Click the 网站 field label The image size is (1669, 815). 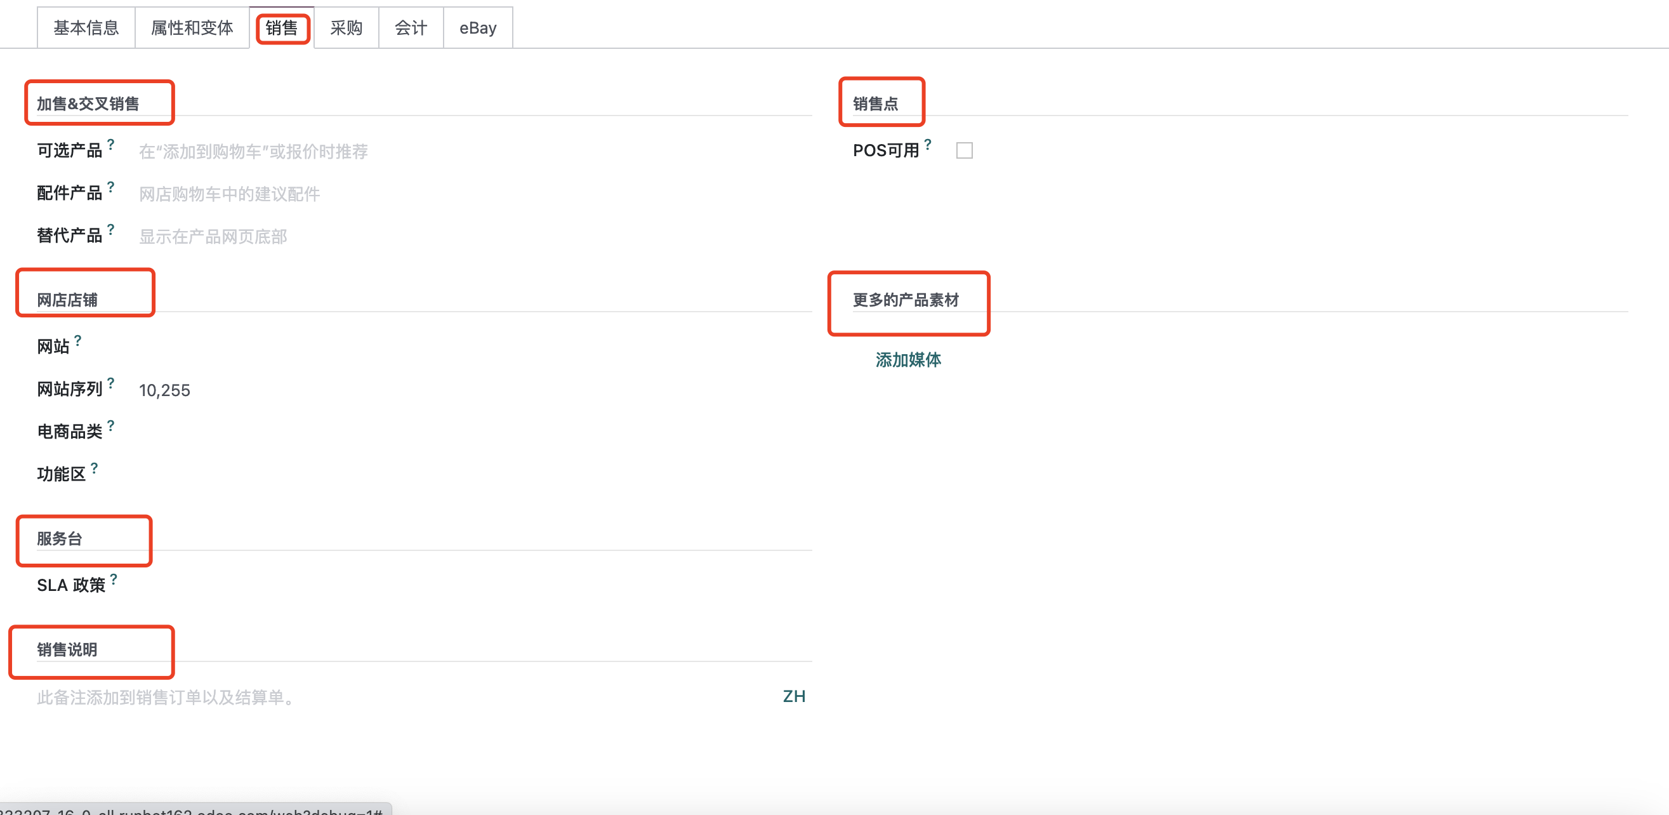pos(53,347)
